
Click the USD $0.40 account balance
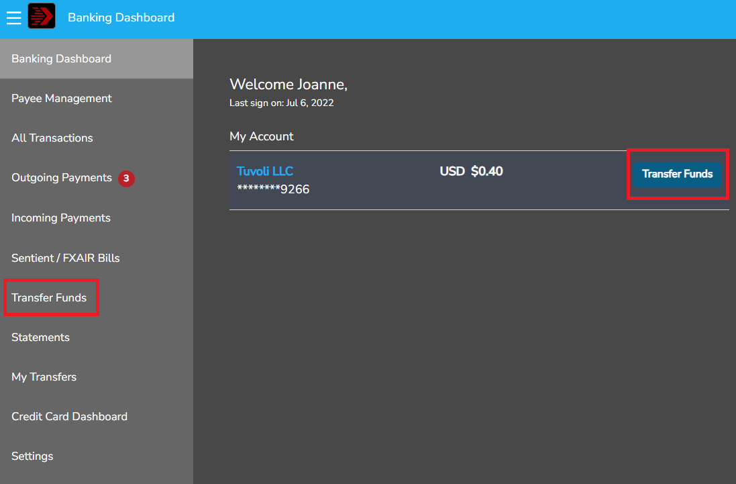tap(471, 171)
